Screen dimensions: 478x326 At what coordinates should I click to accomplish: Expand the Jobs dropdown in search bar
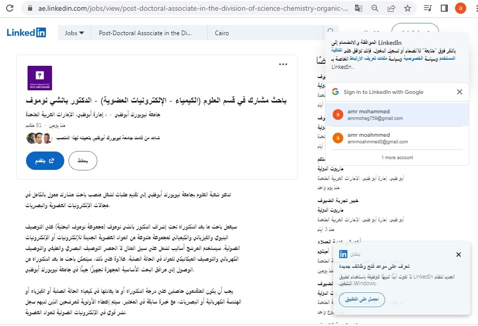point(74,33)
